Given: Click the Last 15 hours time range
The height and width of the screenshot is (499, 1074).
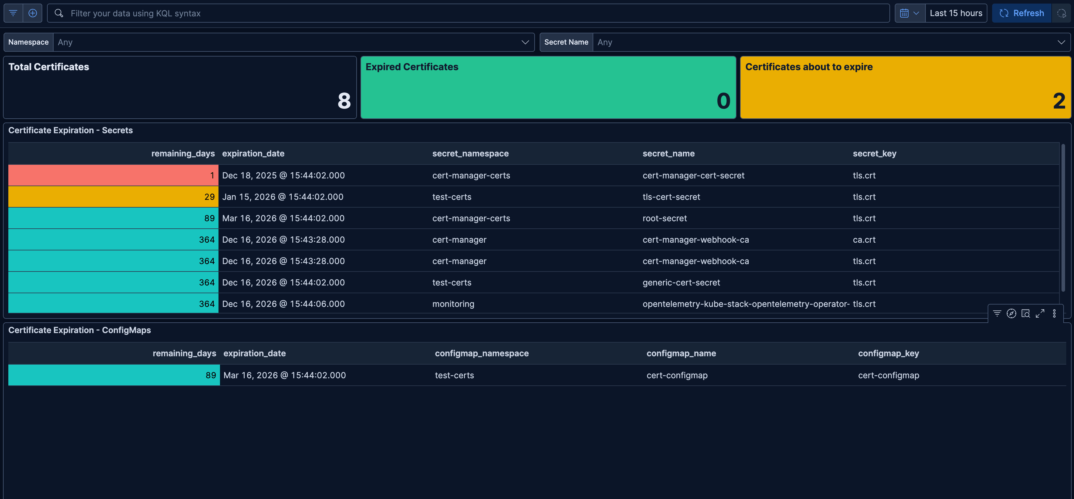Looking at the screenshot, I should pyautogui.click(x=956, y=13).
